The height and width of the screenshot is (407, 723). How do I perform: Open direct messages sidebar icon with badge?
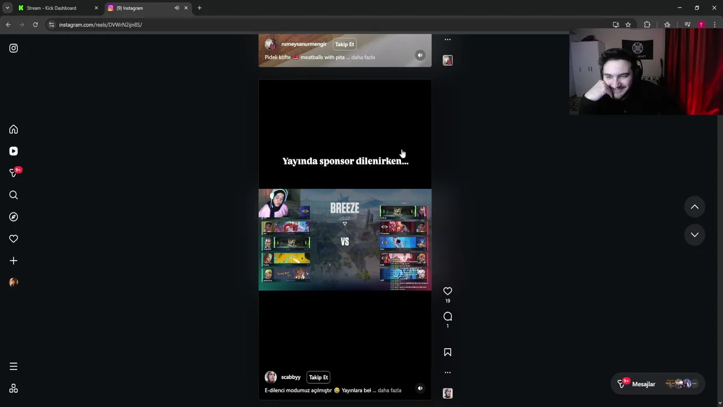pyautogui.click(x=14, y=173)
